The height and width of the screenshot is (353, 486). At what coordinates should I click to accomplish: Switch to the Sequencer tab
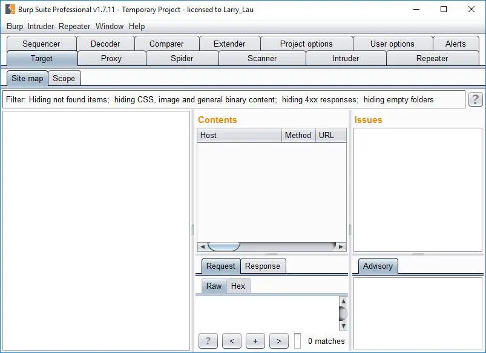pyautogui.click(x=41, y=44)
